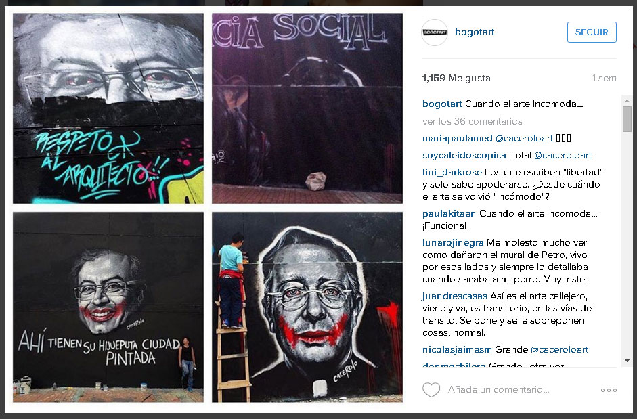Visit the lini_darkrose profile
The height and width of the screenshot is (419, 637).
452,173
